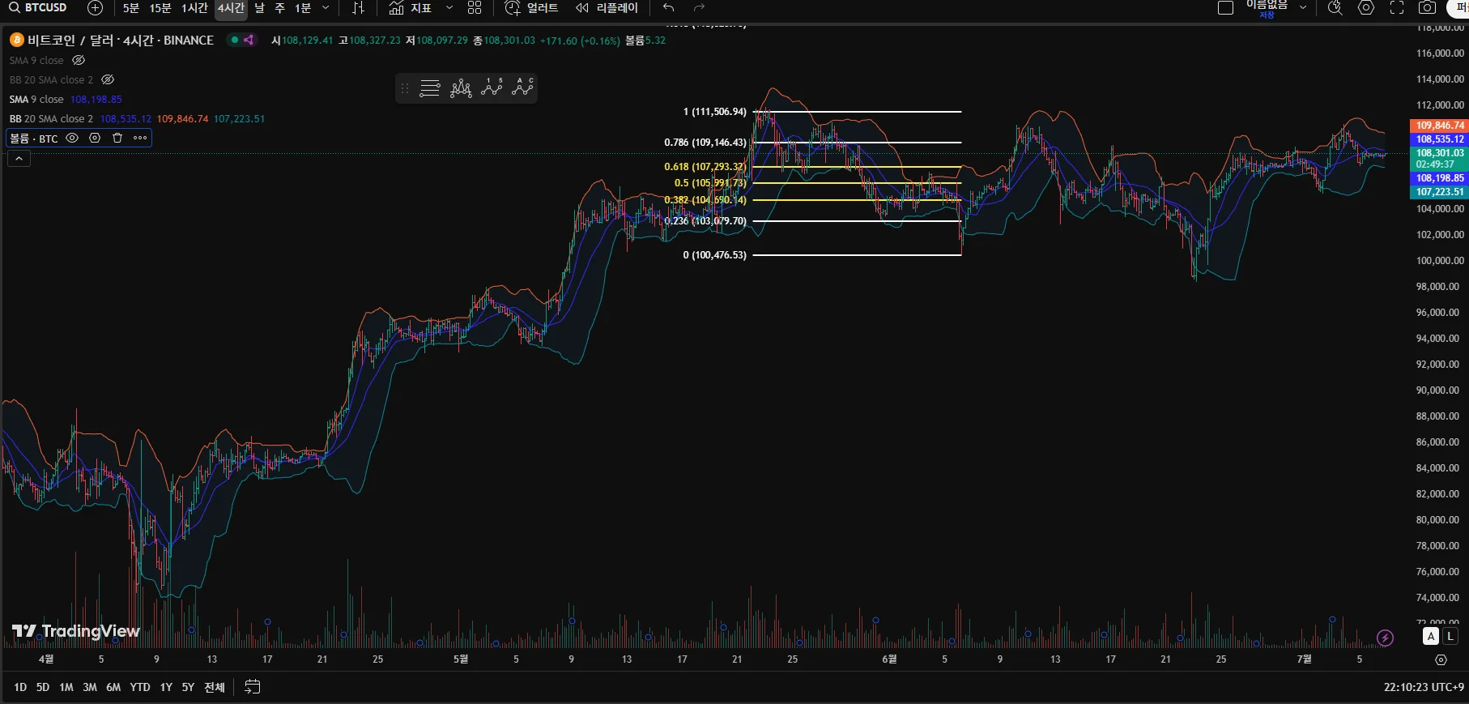Switch to the 1시간 timeframe
The image size is (1469, 704).
(194, 8)
